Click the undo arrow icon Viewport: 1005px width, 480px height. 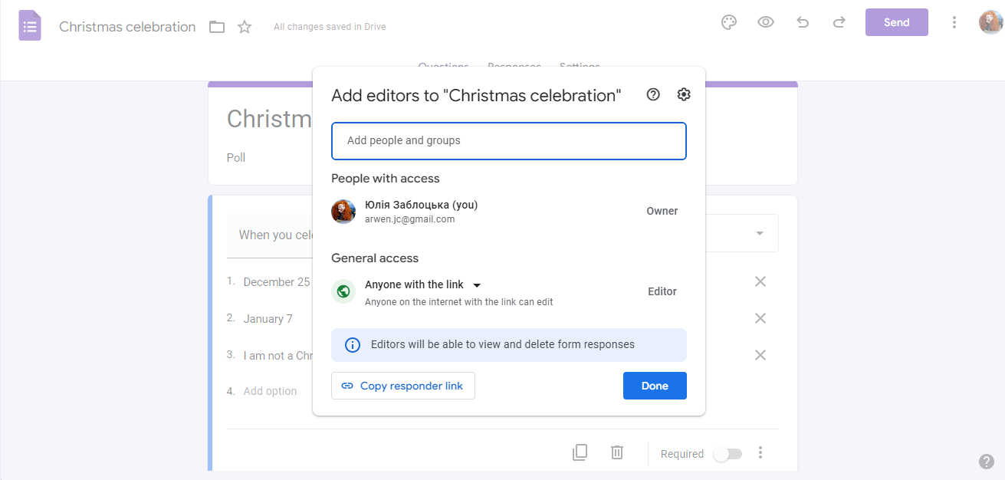[x=803, y=22]
